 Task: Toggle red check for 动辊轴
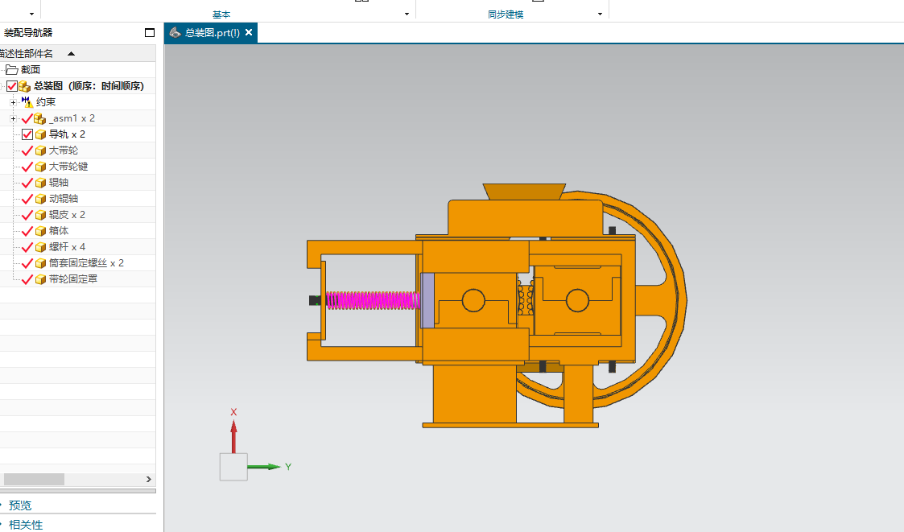point(27,200)
